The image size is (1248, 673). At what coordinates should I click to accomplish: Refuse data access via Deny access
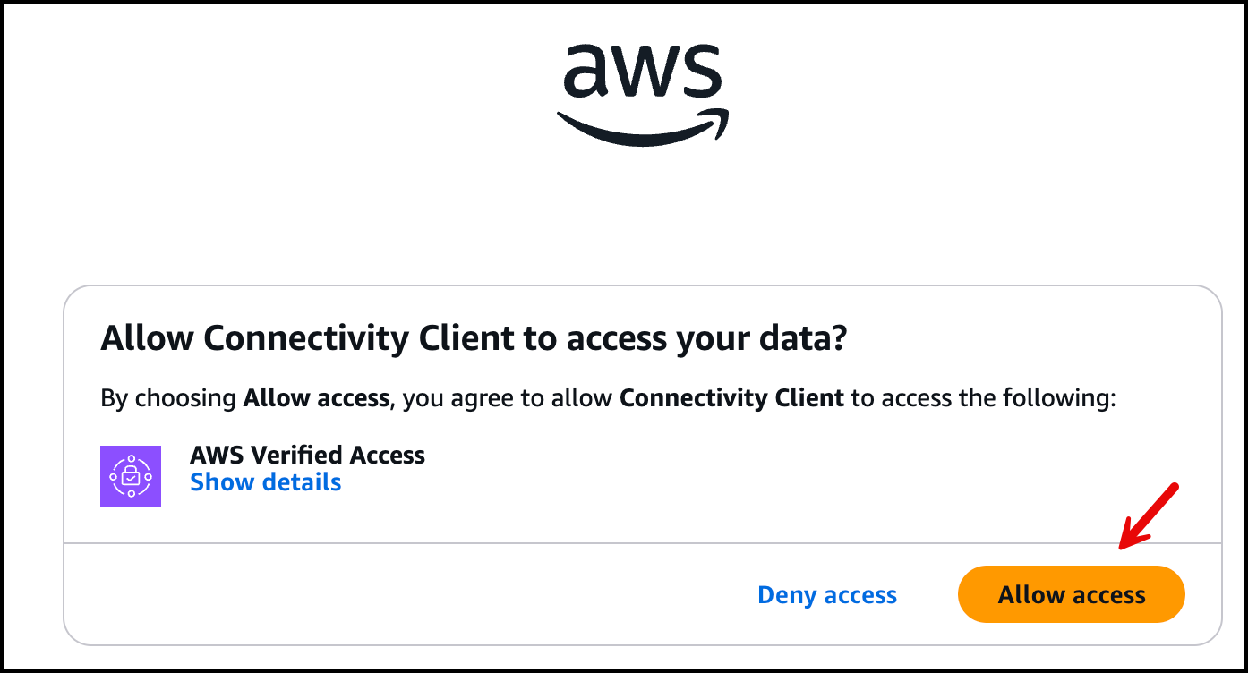point(826,594)
